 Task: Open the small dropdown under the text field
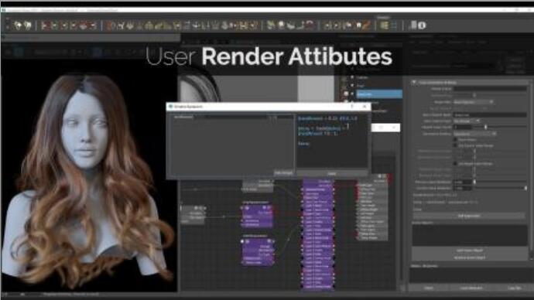[x=467, y=121]
